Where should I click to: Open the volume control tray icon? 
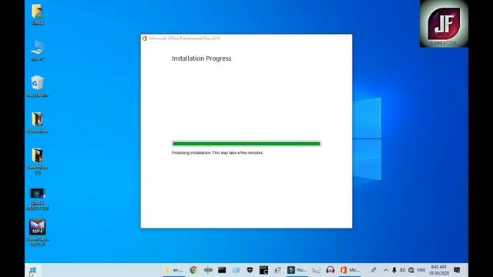(x=402, y=270)
